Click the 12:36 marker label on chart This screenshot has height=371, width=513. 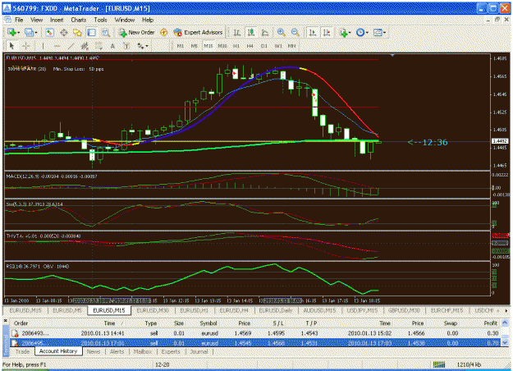428,142
